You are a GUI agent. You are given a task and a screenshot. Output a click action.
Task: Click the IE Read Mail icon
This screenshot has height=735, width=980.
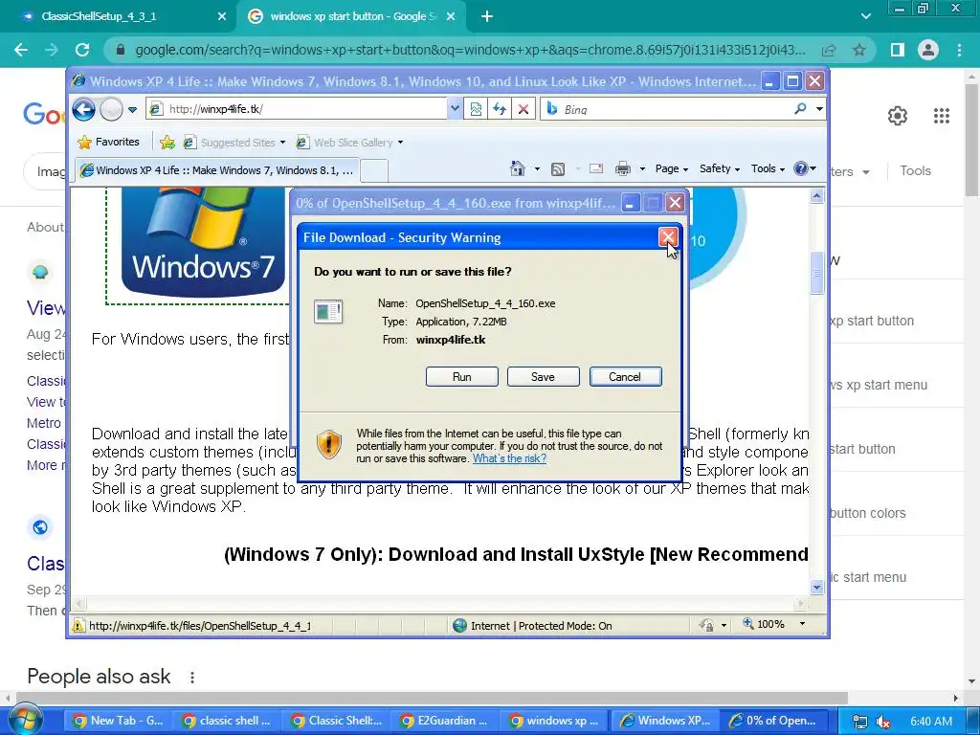click(x=596, y=168)
